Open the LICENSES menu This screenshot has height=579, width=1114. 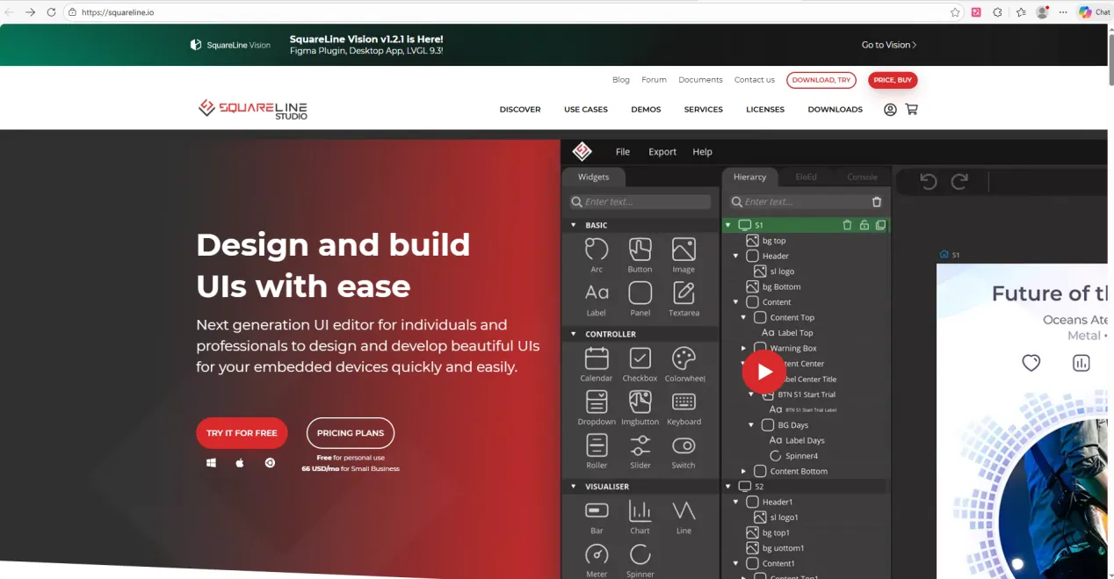[765, 110]
